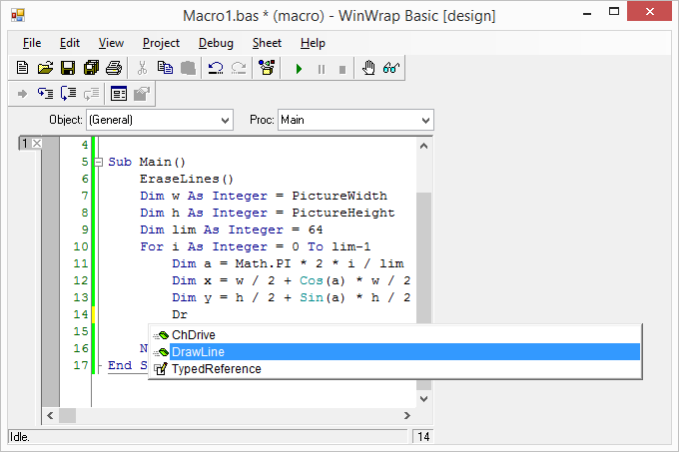Click the Step Out icon
The height and width of the screenshot is (452, 679).
coord(92,94)
